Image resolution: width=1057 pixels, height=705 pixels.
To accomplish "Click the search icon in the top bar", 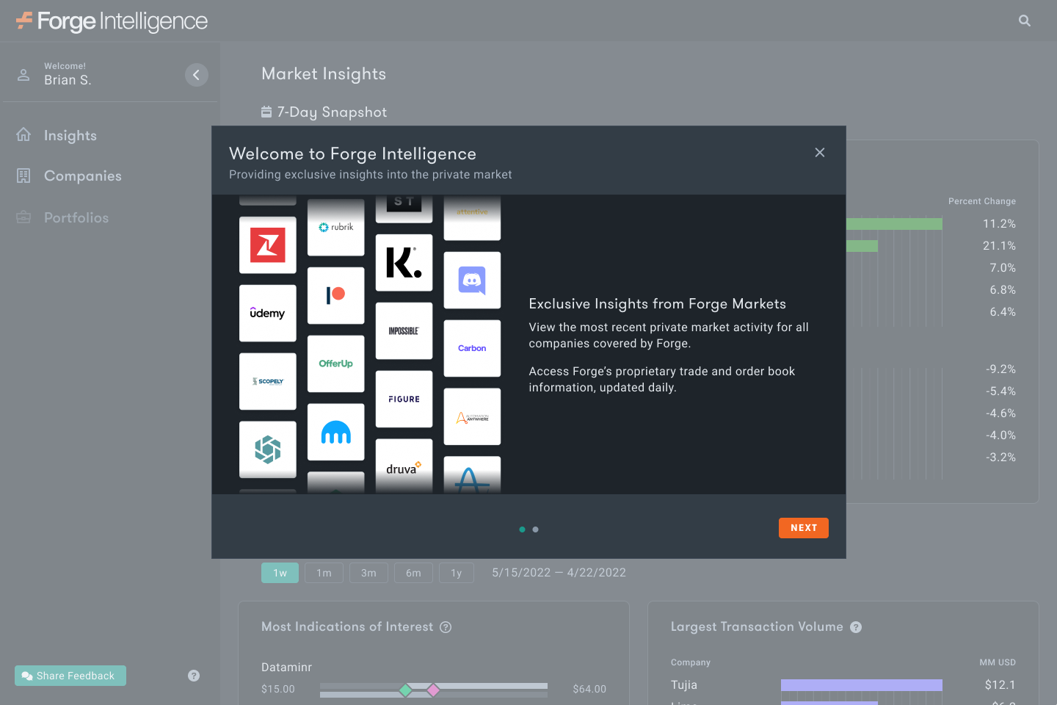I will [1024, 20].
